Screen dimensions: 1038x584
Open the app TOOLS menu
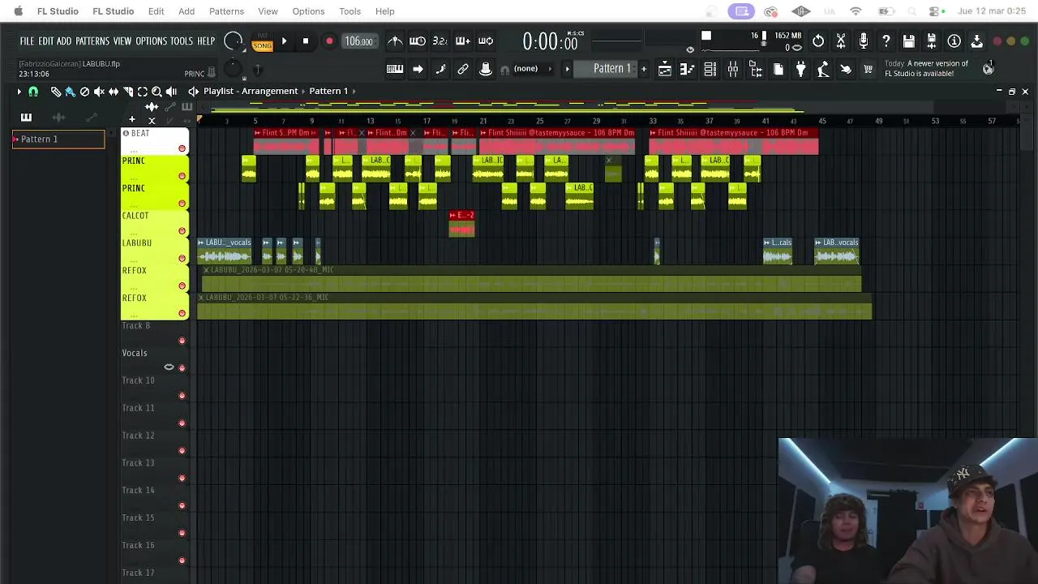pyautogui.click(x=182, y=41)
